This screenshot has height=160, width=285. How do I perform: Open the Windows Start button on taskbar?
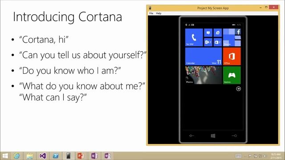pos(5,156)
